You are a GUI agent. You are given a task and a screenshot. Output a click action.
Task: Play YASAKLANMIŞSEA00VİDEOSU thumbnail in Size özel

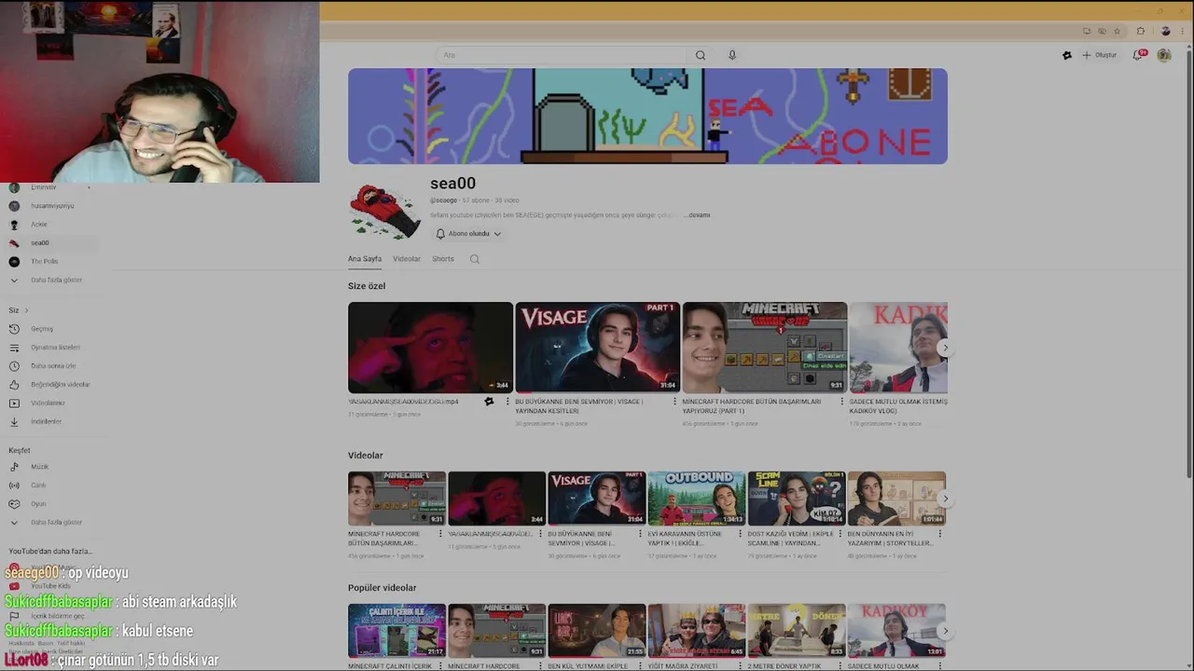(430, 348)
